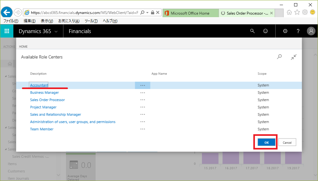Close the Sales Order Processor browser tab
Viewport: 318px width, 181px height.
tap(271, 13)
